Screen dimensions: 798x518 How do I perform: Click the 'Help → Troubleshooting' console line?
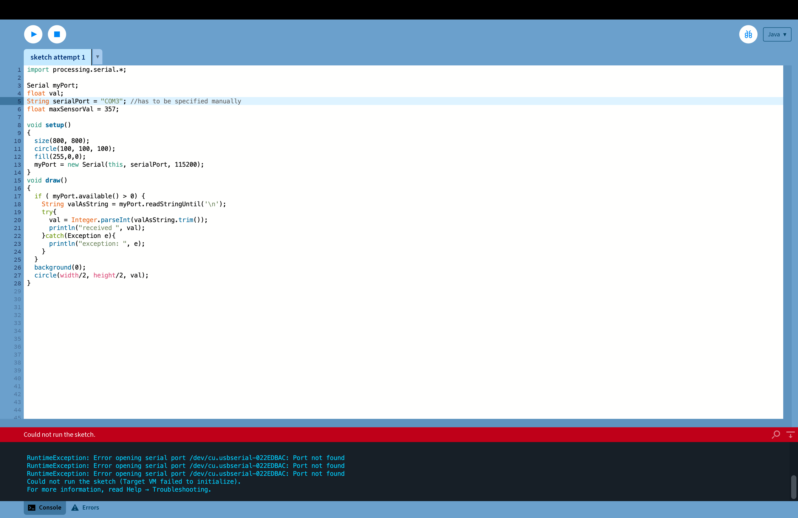(119, 490)
